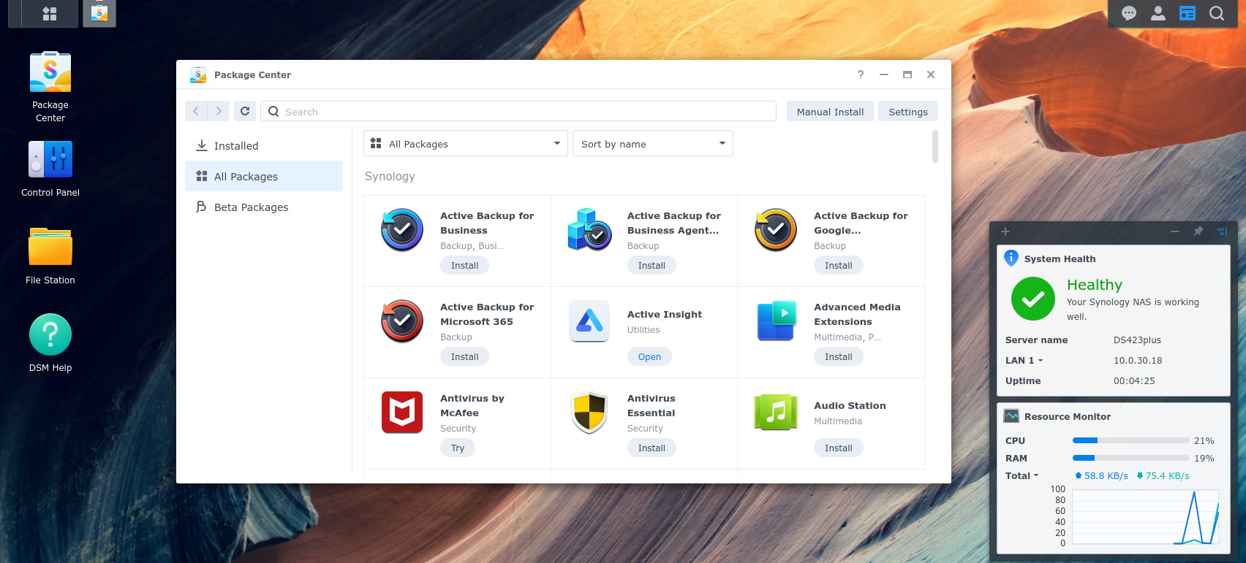Install Audio Station
This screenshot has height=563, width=1246.
pyautogui.click(x=839, y=448)
